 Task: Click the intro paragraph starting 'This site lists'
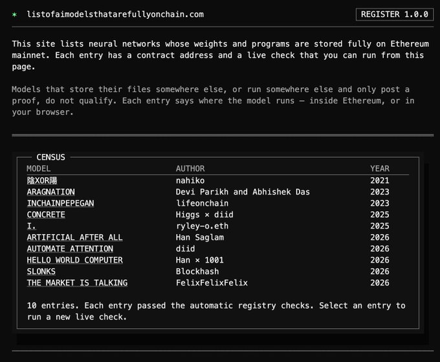click(221, 55)
